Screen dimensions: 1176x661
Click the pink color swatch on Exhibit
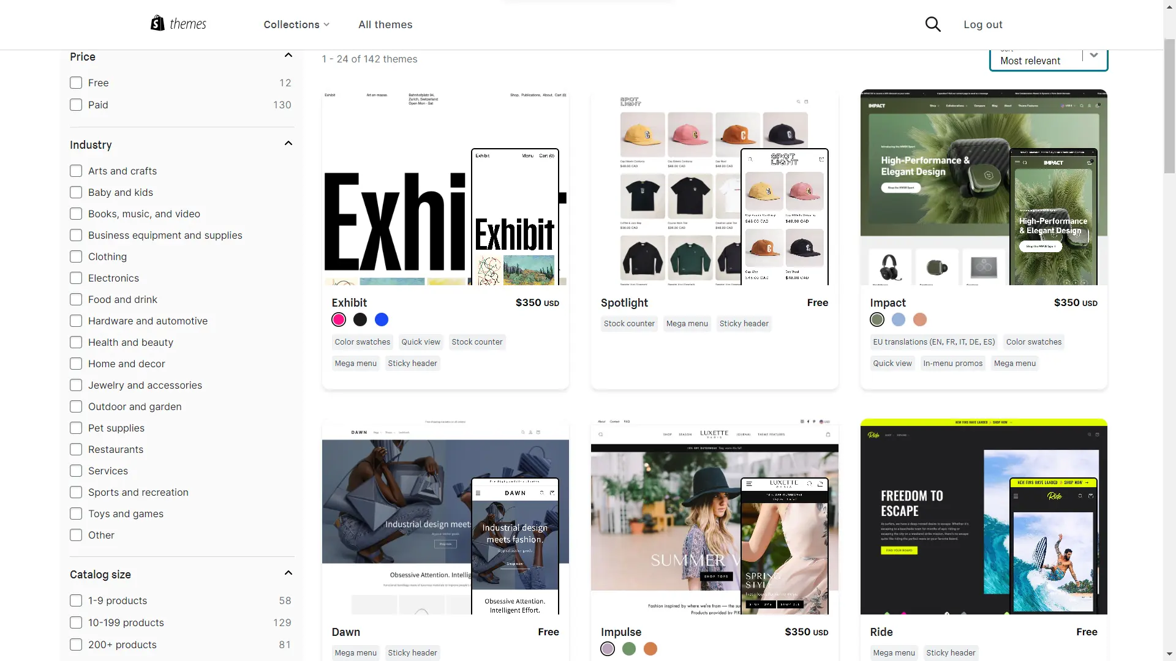coord(339,319)
